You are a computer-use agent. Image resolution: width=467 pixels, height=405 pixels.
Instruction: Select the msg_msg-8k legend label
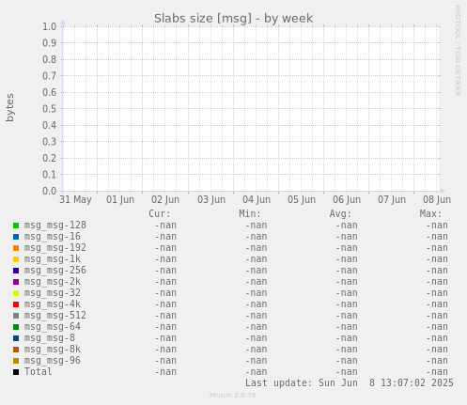coord(53,350)
